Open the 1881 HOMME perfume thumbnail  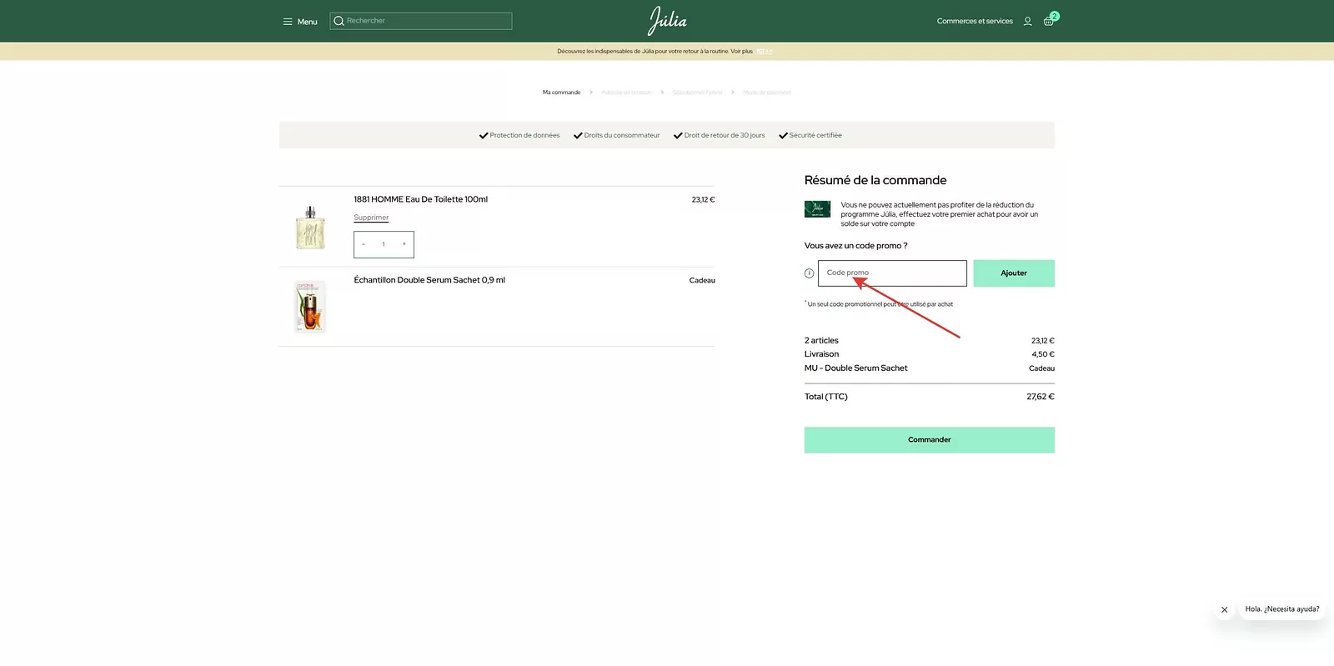tap(310, 228)
